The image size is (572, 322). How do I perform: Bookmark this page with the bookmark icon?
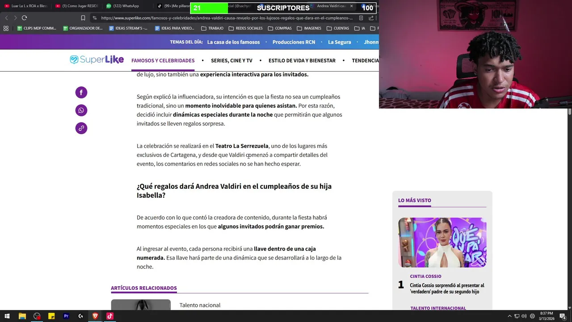[x=83, y=18]
